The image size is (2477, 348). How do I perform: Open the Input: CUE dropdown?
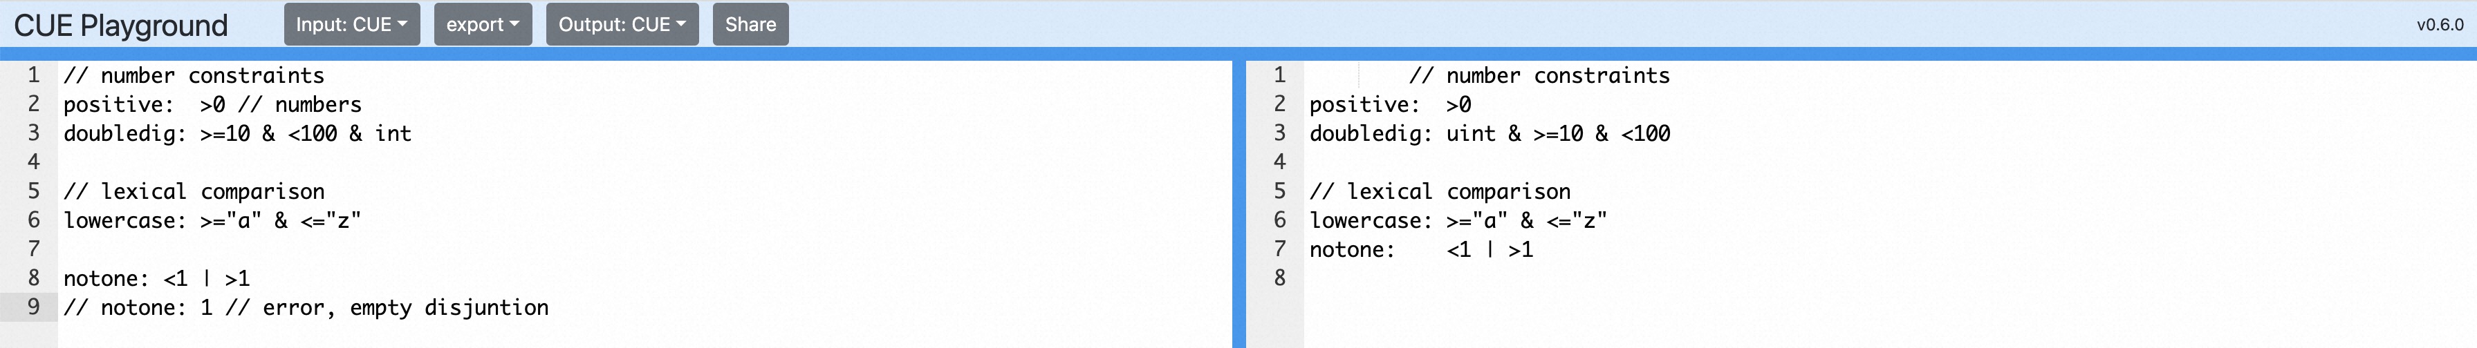pyautogui.click(x=351, y=25)
